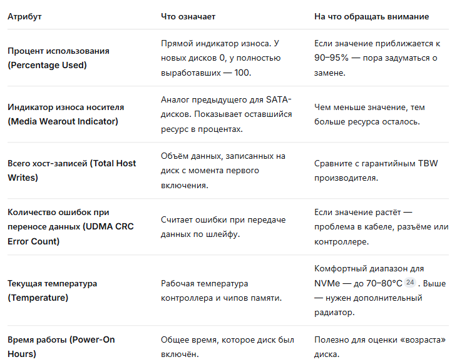Click the citation badge numbered 24

tap(410, 283)
